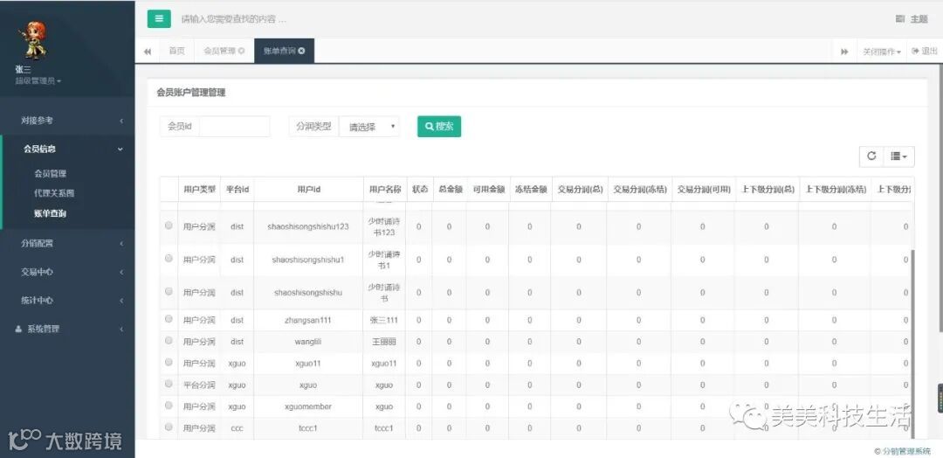Click the 总金额 column header
The height and width of the screenshot is (458, 943).
click(x=450, y=189)
